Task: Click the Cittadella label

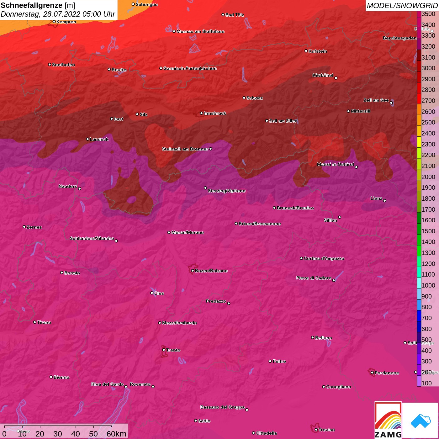Action: click(x=266, y=433)
